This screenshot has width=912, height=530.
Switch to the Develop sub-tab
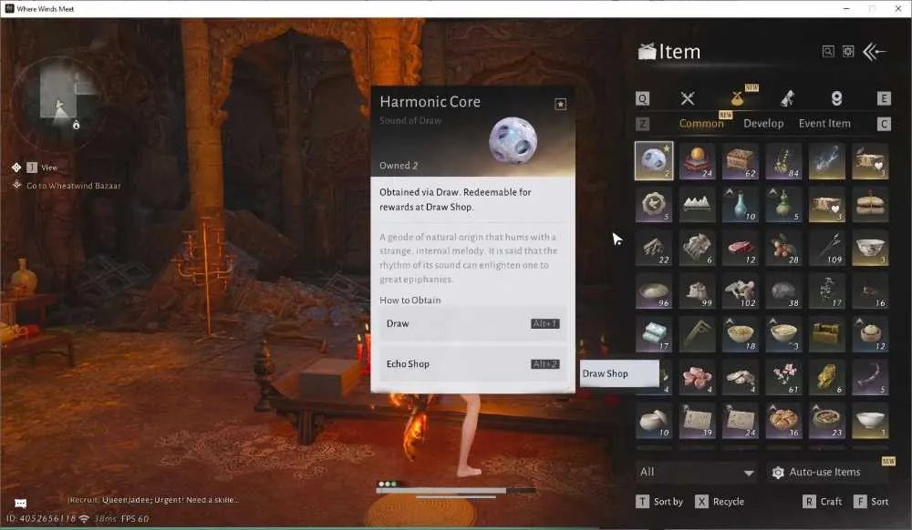coord(763,123)
